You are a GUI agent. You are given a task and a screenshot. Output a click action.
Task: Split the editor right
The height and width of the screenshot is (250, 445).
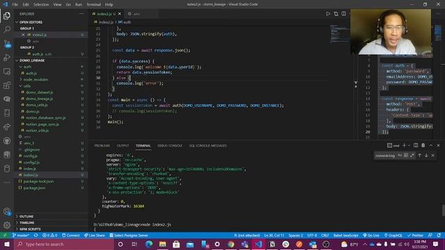click(343, 14)
